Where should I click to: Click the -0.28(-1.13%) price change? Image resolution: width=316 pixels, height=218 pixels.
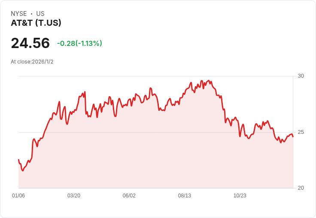79,43
